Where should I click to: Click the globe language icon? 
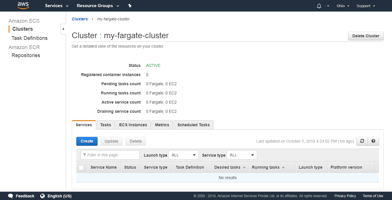pyautogui.click(x=42, y=196)
